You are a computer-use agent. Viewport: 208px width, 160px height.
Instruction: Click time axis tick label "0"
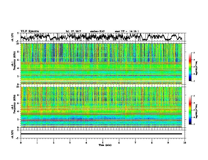[x=21, y=143]
